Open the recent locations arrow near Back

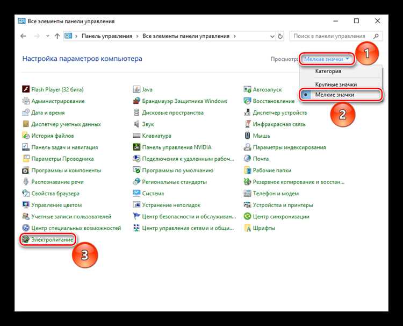(47, 36)
